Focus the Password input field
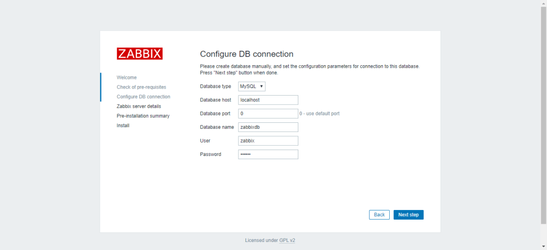This screenshot has width=547, height=250. (x=268, y=154)
